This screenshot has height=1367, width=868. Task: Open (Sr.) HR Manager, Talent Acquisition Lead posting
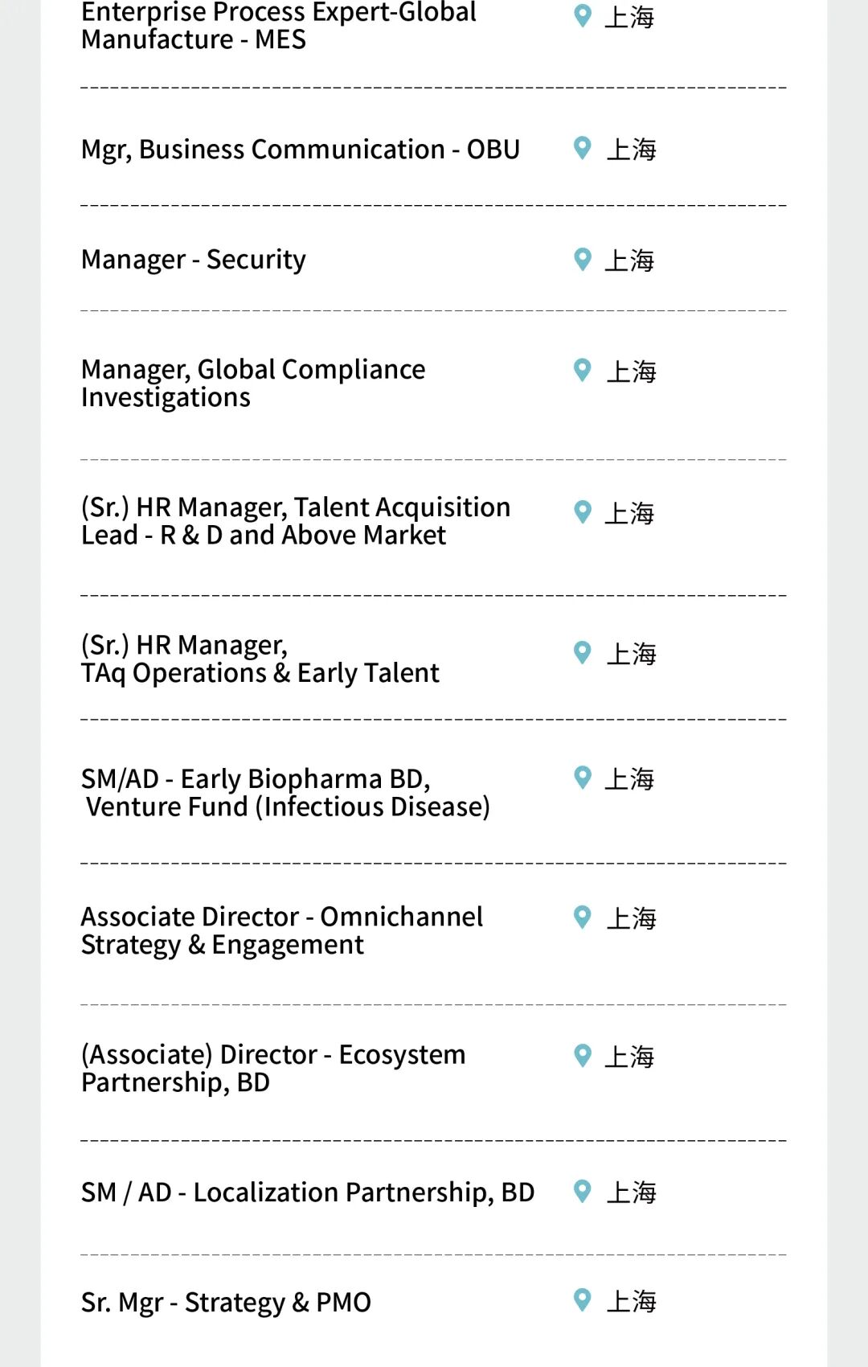[x=296, y=521]
